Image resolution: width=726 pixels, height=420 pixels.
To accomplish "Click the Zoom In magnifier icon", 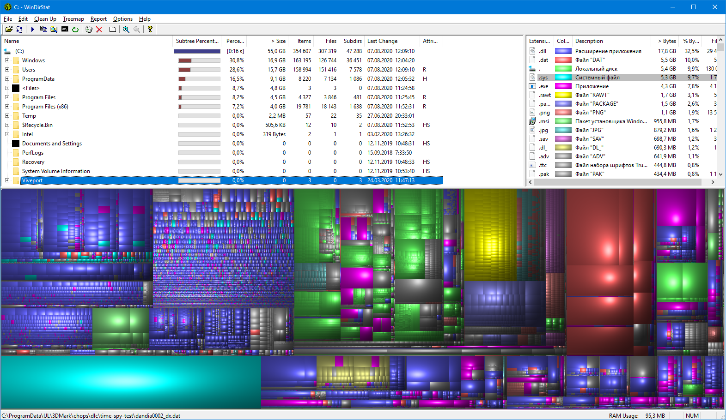I will click(126, 29).
